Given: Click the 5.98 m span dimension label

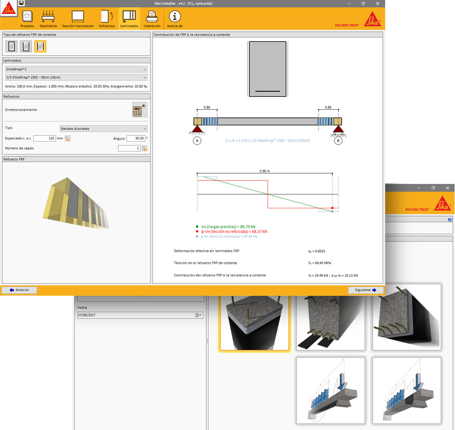Looking at the screenshot, I should click(x=265, y=171).
